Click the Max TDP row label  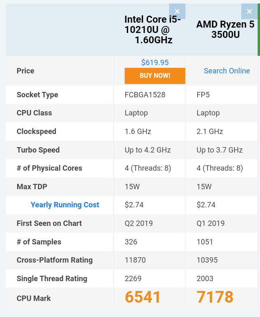(x=32, y=187)
